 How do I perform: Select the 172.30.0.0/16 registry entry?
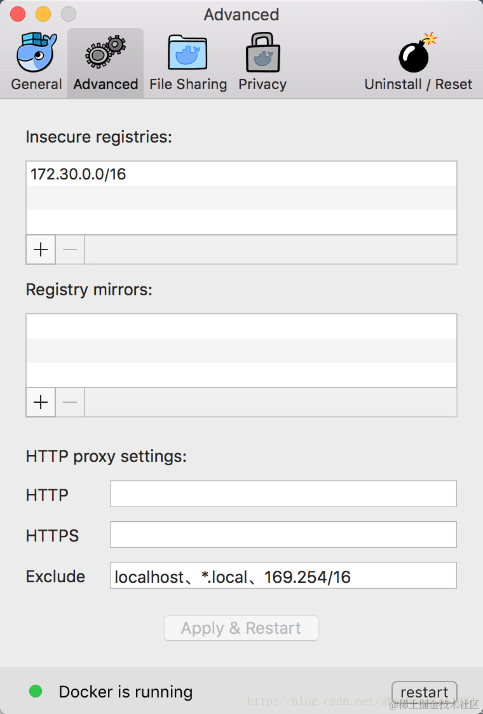pyautogui.click(x=78, y=174)
